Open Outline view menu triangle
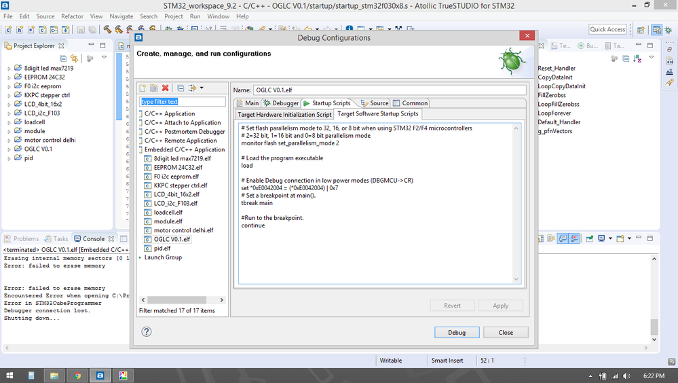Screen dimensions: 678x383 (x=652, y=57)
